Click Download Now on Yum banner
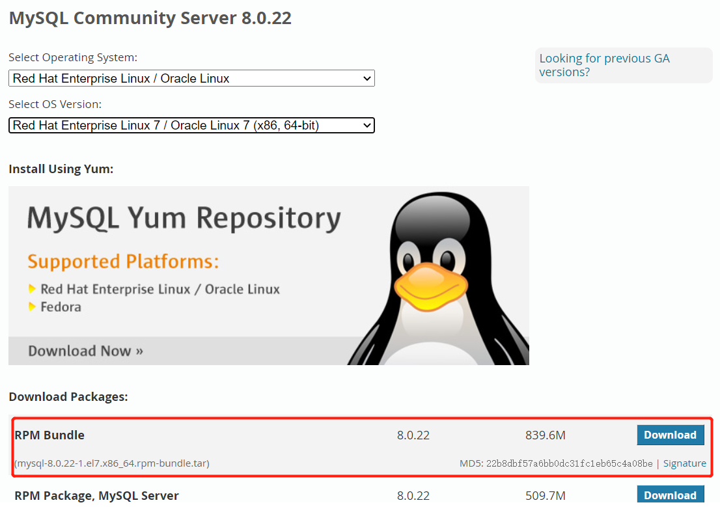720x507 pixels. coord(85,351)
